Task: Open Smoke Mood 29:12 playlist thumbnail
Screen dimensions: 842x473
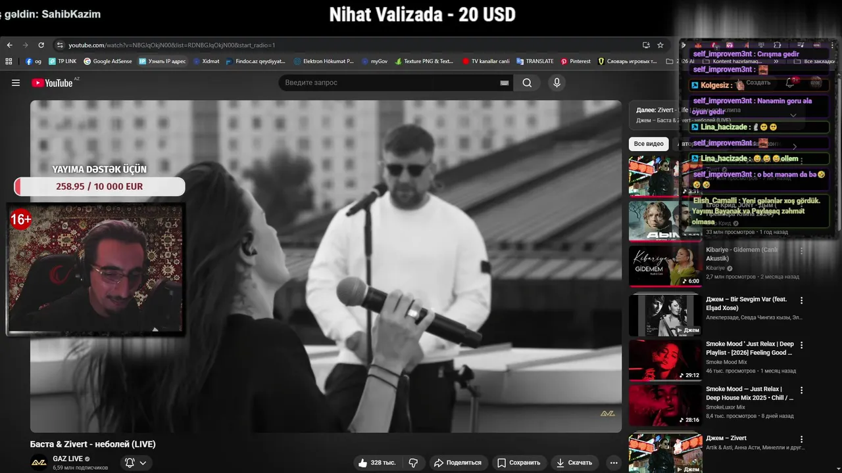Action: tap(665, 360)
